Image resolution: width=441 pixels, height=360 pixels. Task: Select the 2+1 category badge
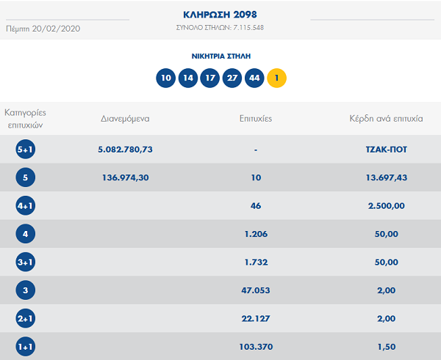tap(26, 318)
